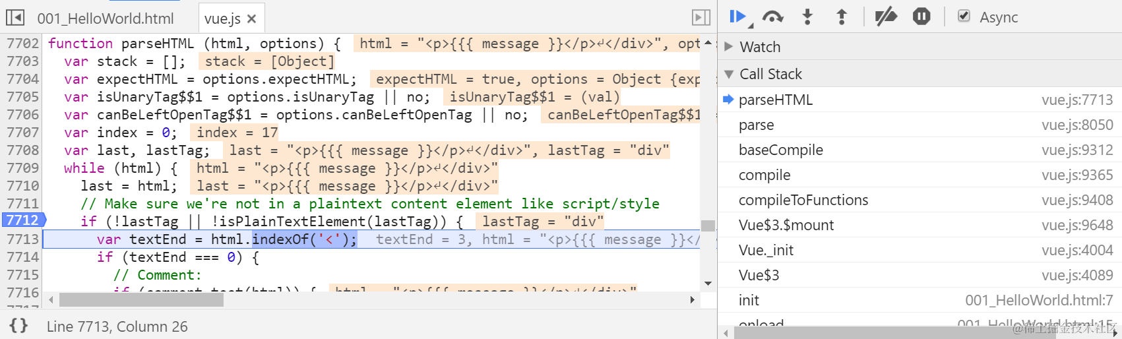Click the 'lastTag = "div"' inline value on line 7712
This screenshot has height=339, width=1122.
tap(538, 221)
